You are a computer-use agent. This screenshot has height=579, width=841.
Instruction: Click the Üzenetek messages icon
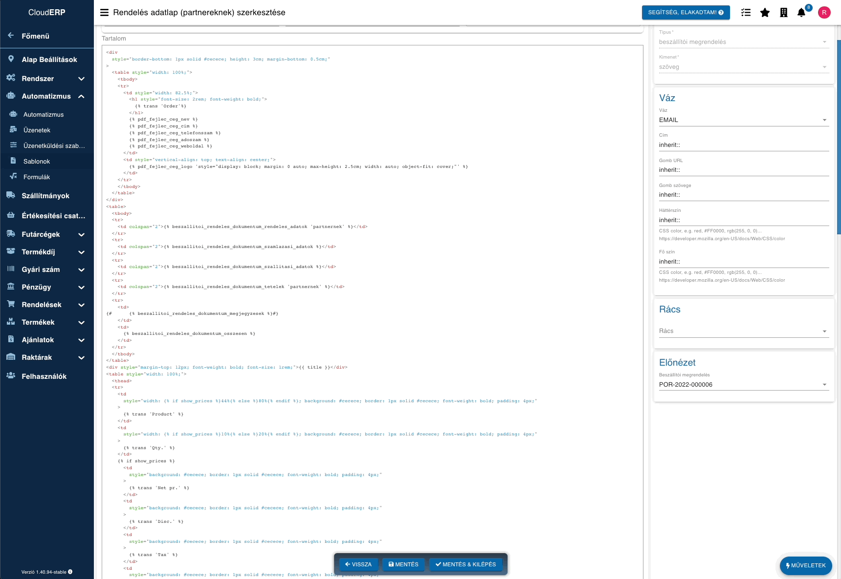click(14, 130)
